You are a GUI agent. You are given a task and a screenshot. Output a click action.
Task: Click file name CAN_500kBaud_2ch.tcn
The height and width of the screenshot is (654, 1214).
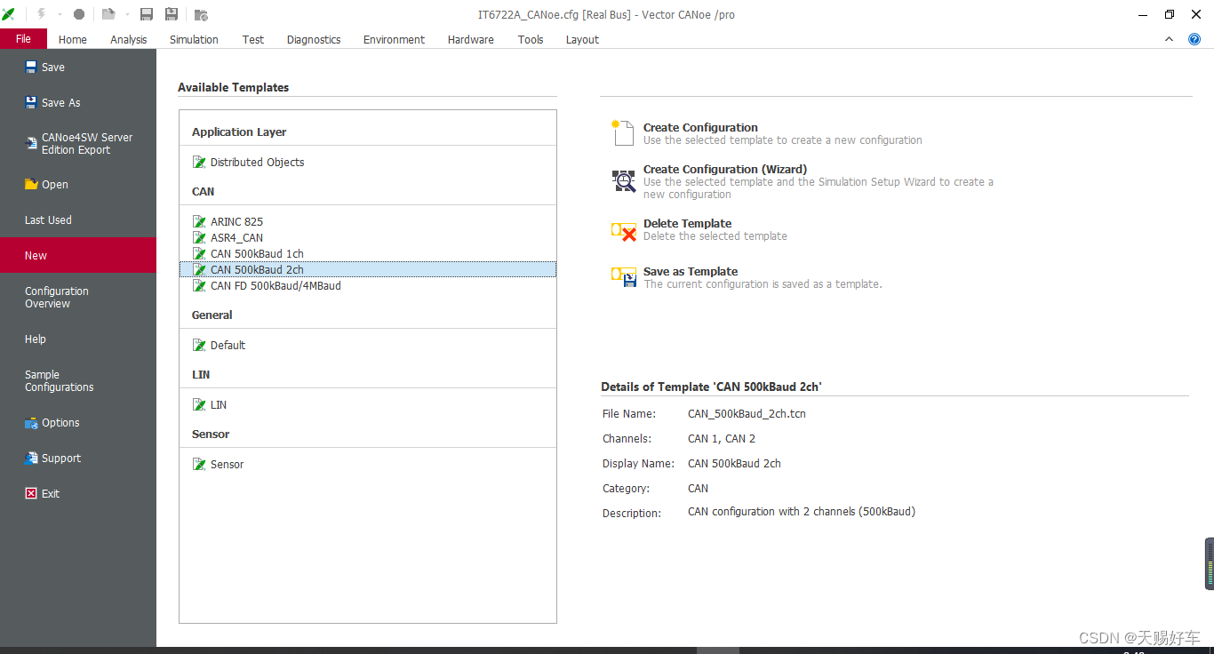tap(747, 413)
